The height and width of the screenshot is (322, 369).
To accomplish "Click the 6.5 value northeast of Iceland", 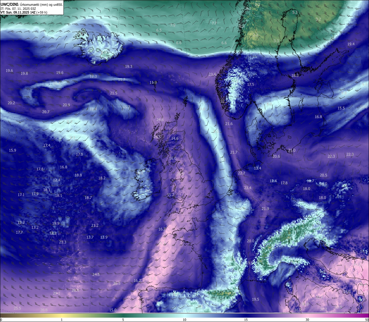I will coord(159,30).
